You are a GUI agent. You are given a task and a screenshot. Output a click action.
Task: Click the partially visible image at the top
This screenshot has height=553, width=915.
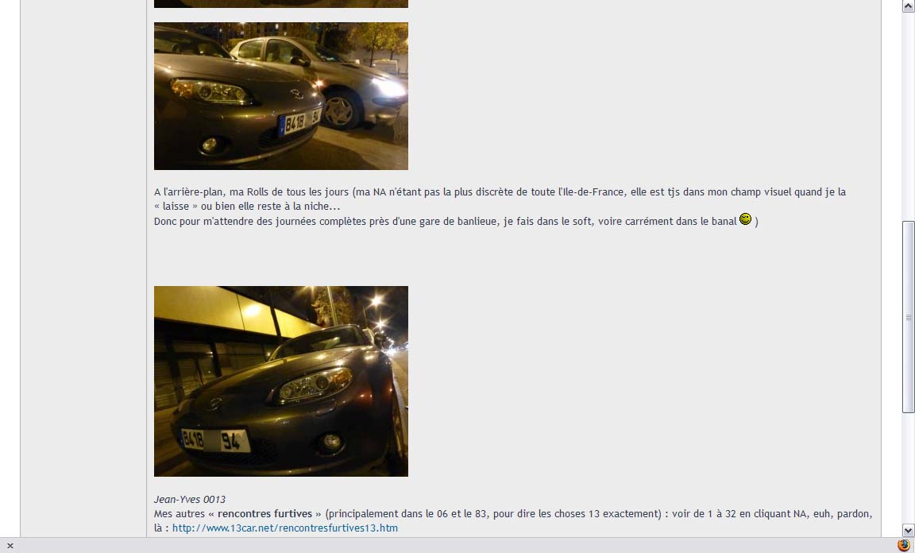click(280, 3)
